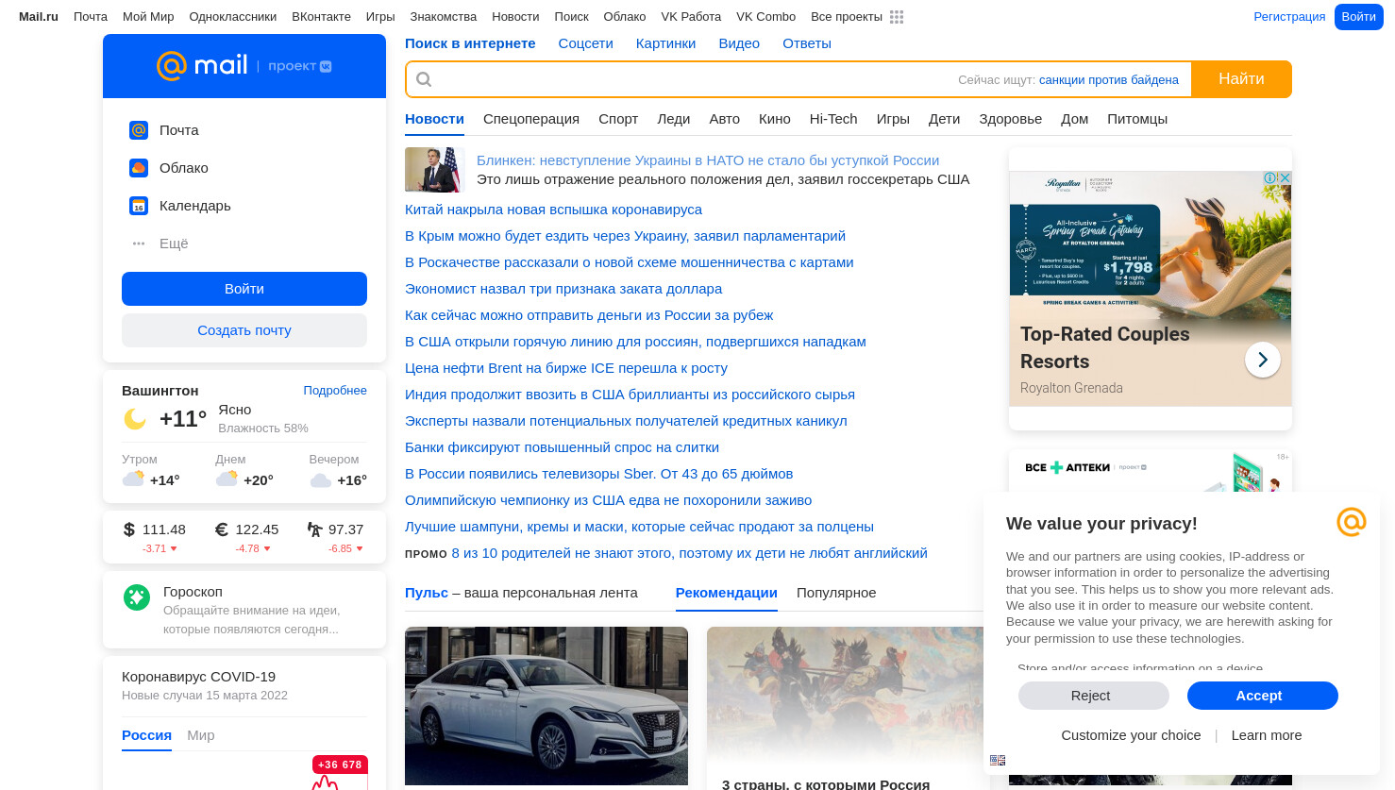The height and width of the screenshot is (790, 1395).
Task: Open Пульс link
Action: [x=427, y=593]
